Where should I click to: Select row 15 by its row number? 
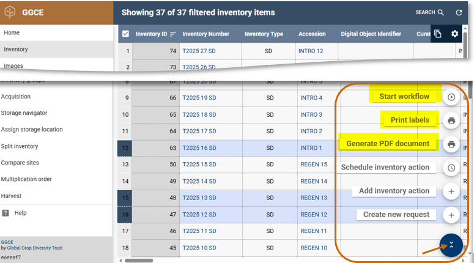(125, 198)
